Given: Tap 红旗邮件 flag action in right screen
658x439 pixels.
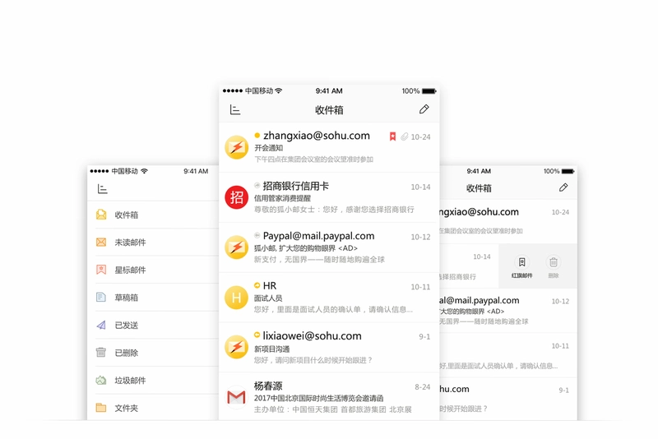Looking at the screenshot, I should (x=521, y=266).
